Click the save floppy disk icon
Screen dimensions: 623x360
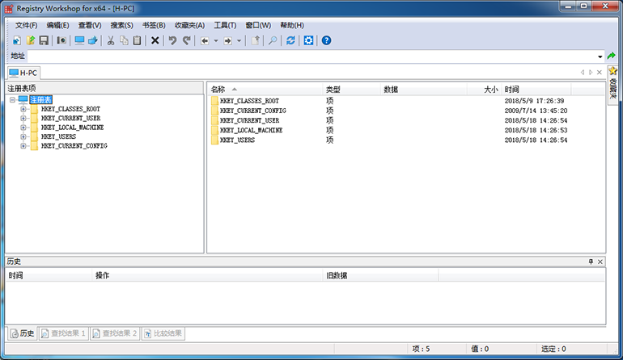pyautogui.click(x=44, y=40)
